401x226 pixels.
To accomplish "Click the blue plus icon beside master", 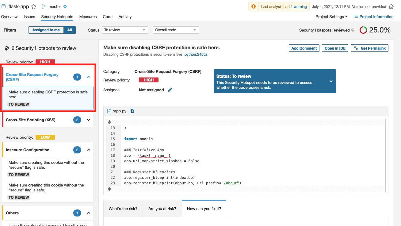I will tap(65, 6).
